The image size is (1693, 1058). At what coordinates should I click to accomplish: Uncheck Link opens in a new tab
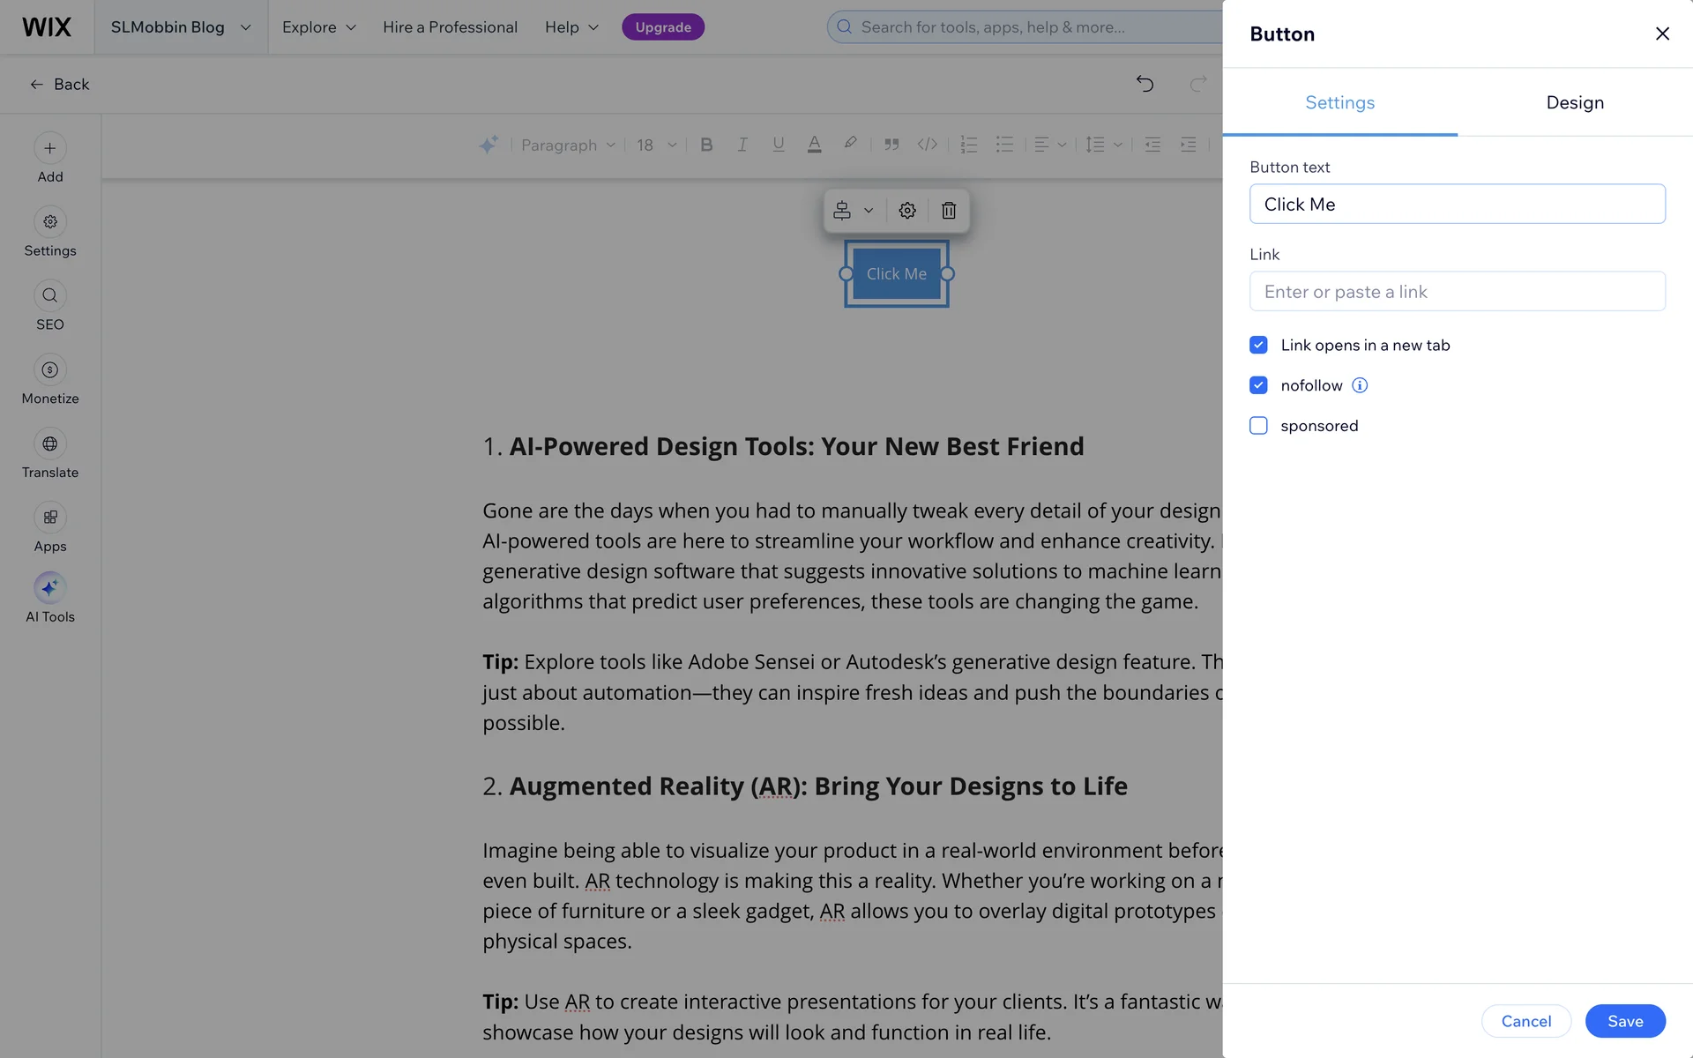[x=1258, y=345]
